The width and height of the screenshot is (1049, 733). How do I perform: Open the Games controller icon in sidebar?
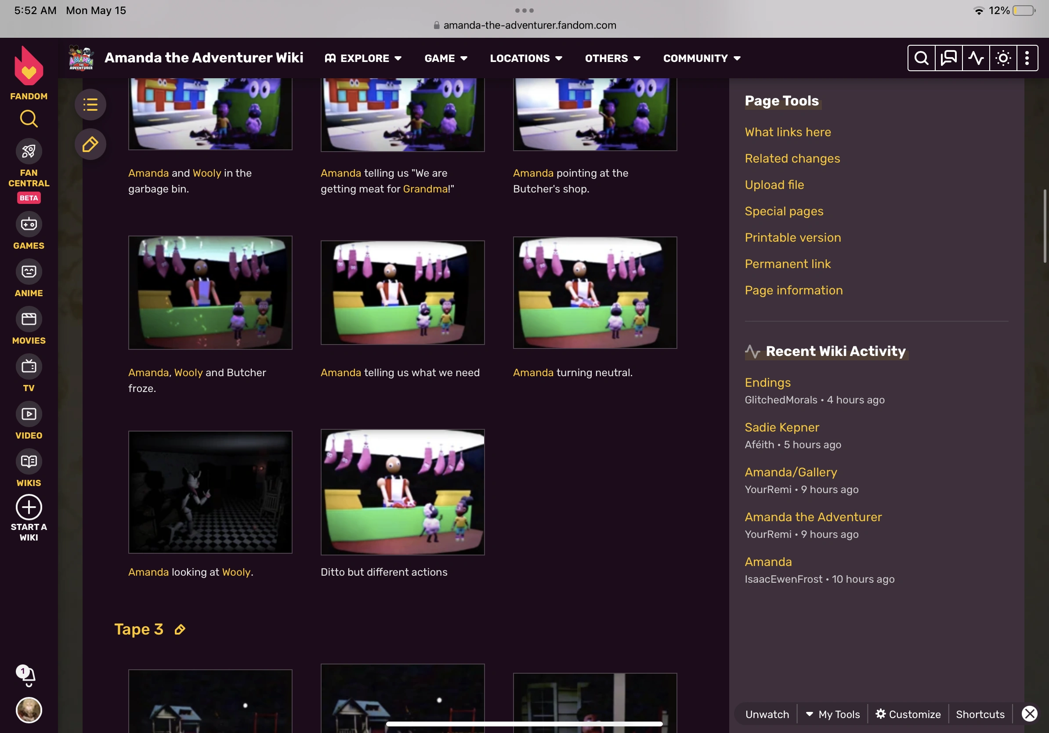pyautogui.click(x=29, y=225)
